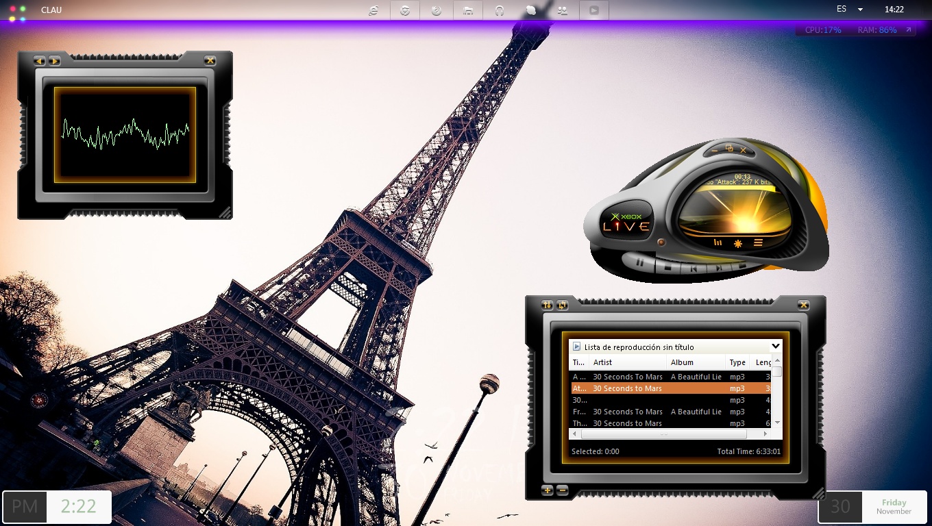Pause playback on the Xbox player

pos(640,262)
